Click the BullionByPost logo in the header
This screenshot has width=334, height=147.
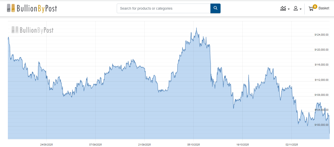coord(32,8)
